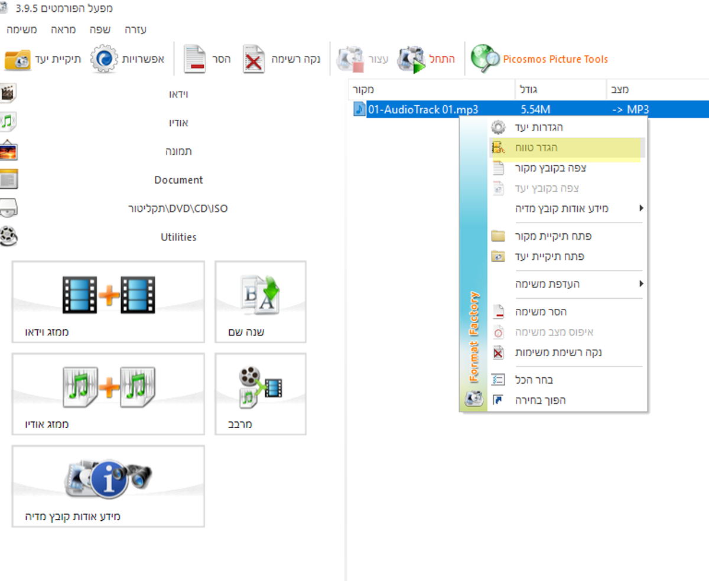Click the Utilities category label
709x581 pixels.
click(178, 237)
